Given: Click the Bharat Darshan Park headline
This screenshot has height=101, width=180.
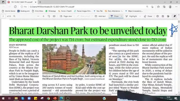Looking at the screenshot, I should pyautogui.click(x=88, y=31).
